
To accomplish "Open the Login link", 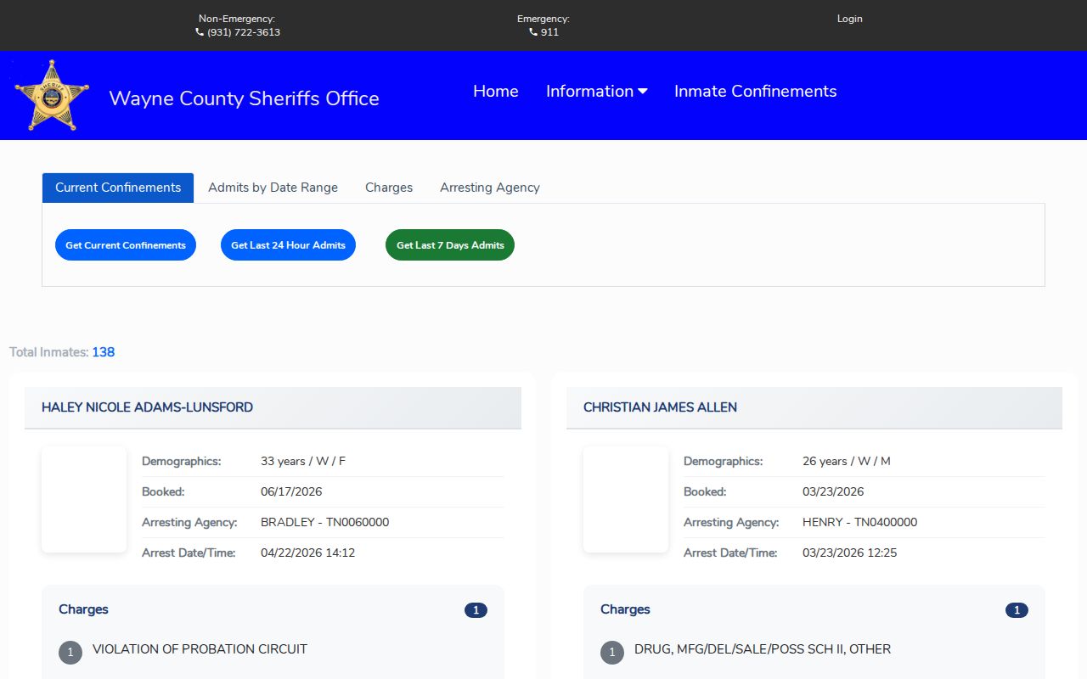I will click(849, 19).
